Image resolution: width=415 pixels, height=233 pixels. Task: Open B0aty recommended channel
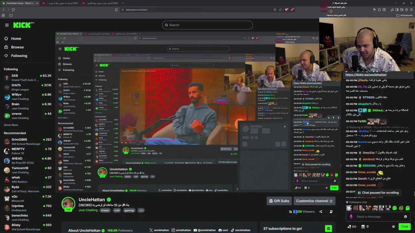(x=28, y=227)
